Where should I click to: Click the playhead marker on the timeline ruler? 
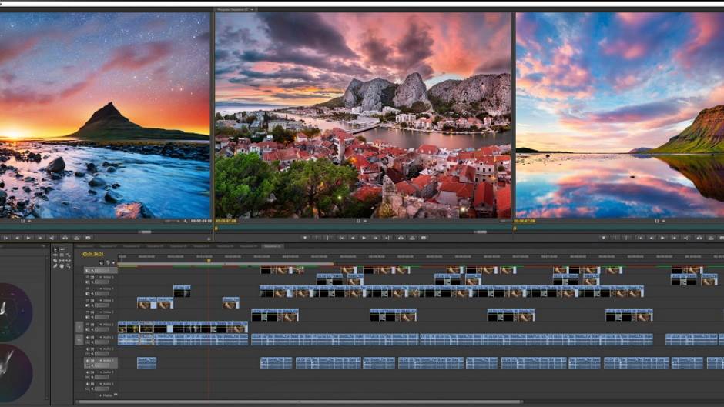click(x=209, y=260)
